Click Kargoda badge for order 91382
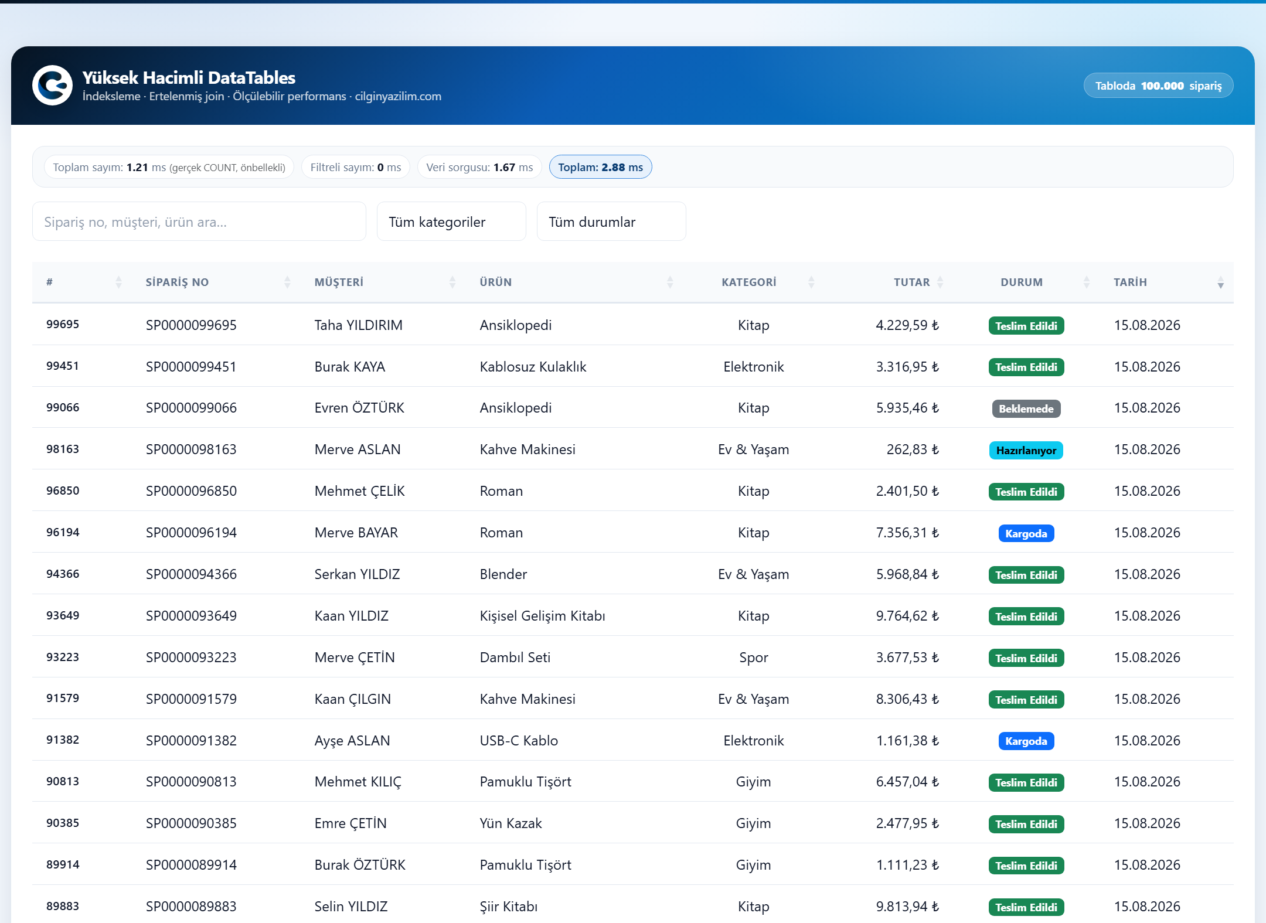Image resolution: width=1266 pixels, height=923 pixels. (x=1026, y=741)
